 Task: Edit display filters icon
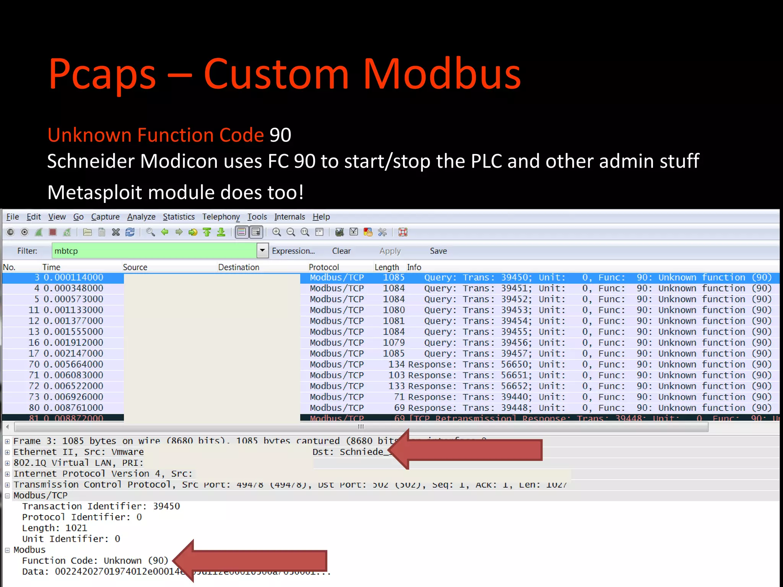[354, 232]
